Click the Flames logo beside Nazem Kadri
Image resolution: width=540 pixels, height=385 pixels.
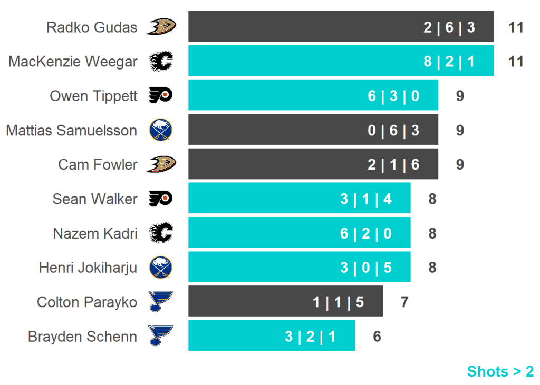tap(161, 233)
